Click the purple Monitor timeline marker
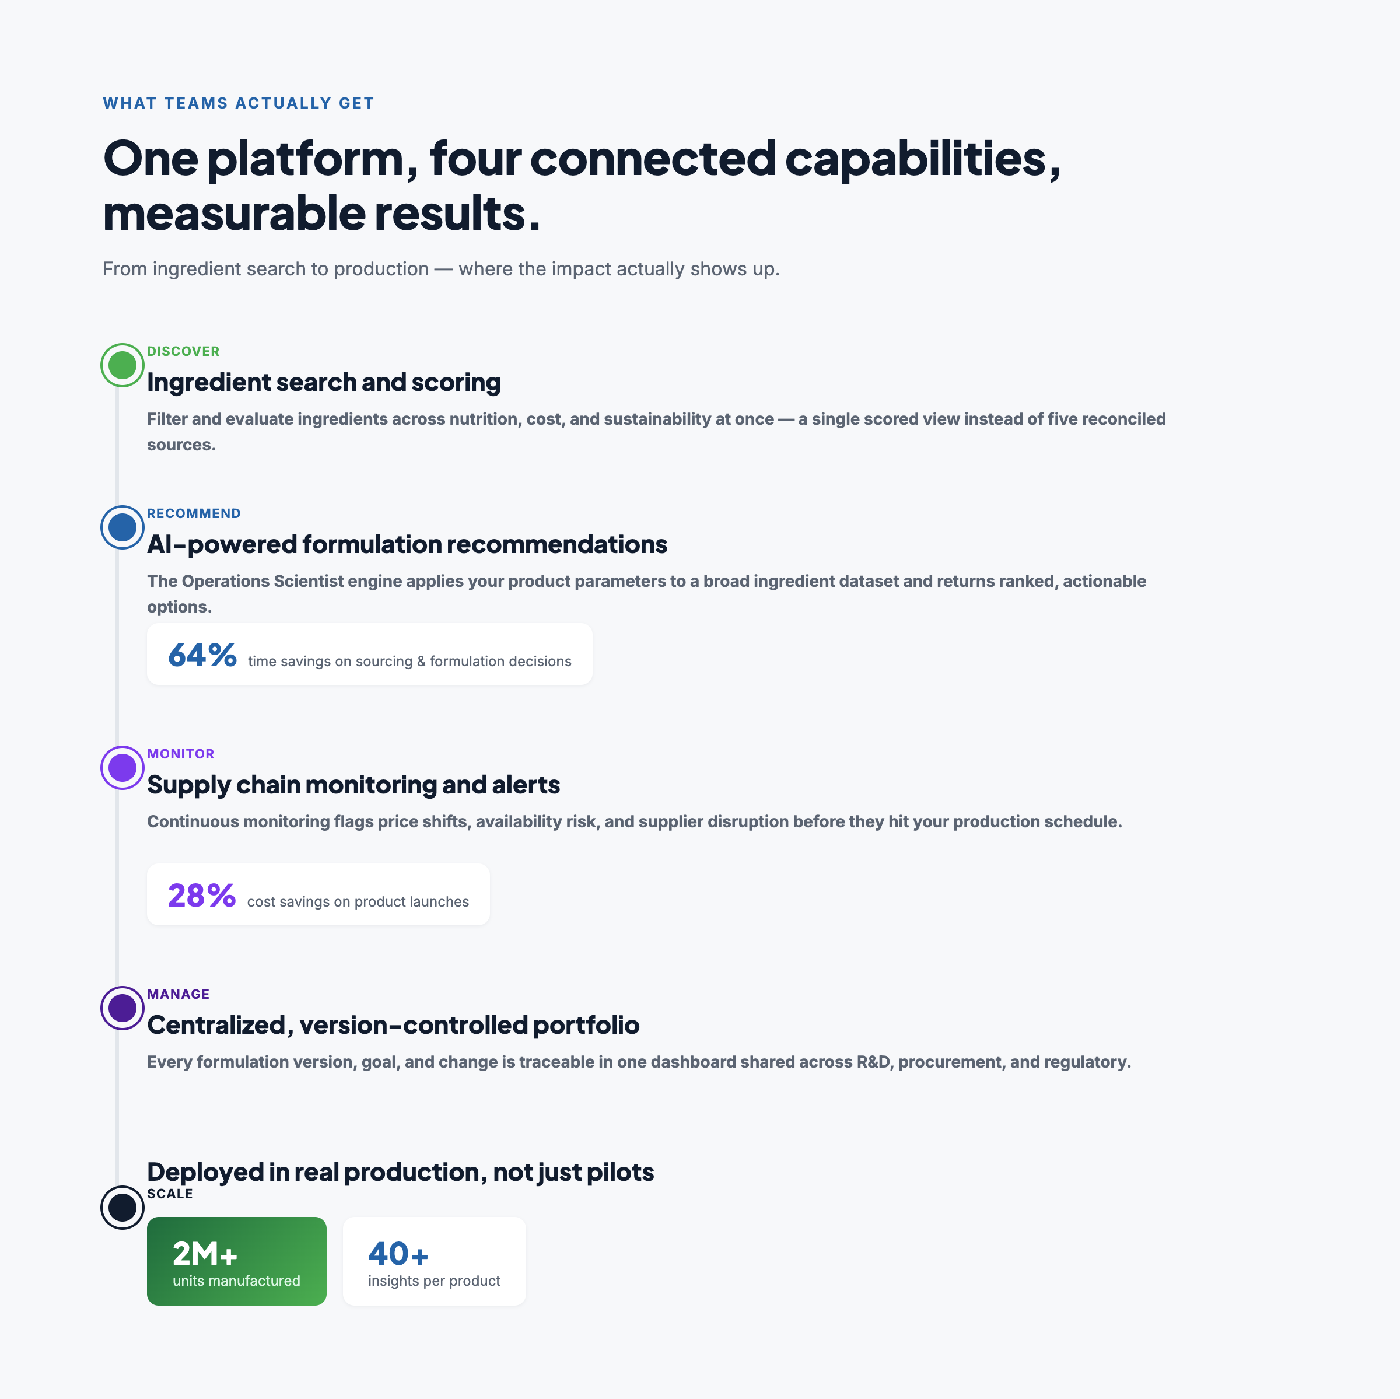Viewport: 1400px width, 1399px height. click(x=122, y=768)
